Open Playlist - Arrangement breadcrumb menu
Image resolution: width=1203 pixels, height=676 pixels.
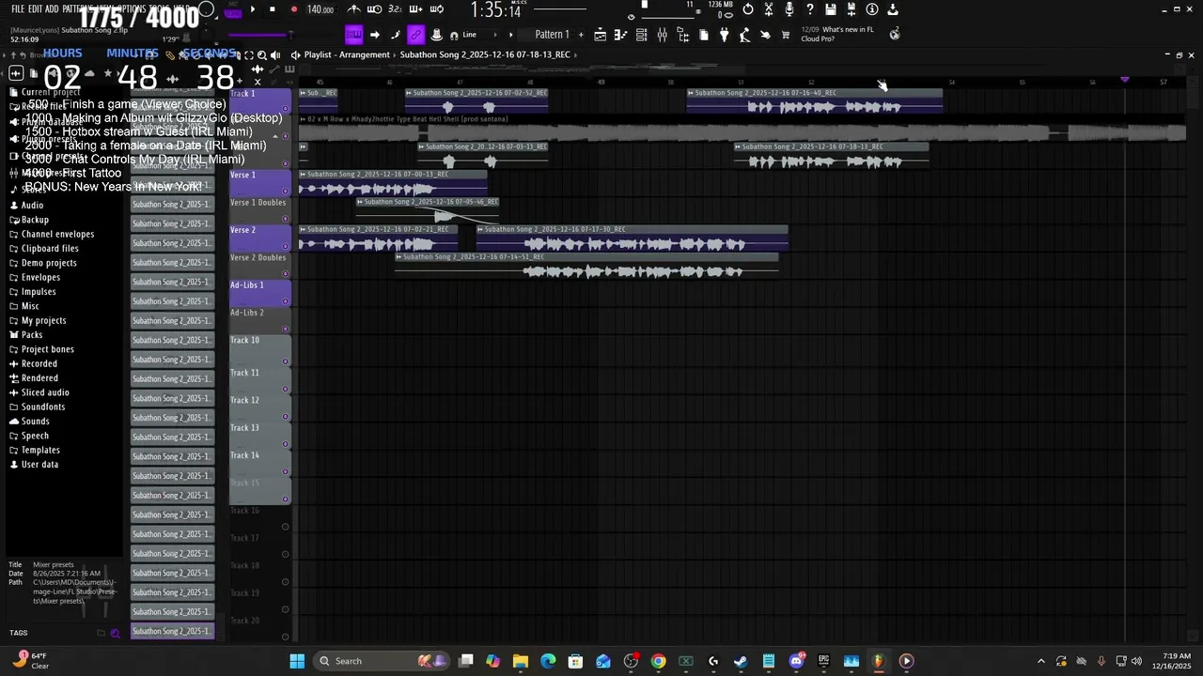coord(347,54)
